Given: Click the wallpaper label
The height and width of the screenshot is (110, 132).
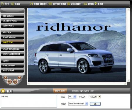Looking at the screenshot, I should point(76,4).
